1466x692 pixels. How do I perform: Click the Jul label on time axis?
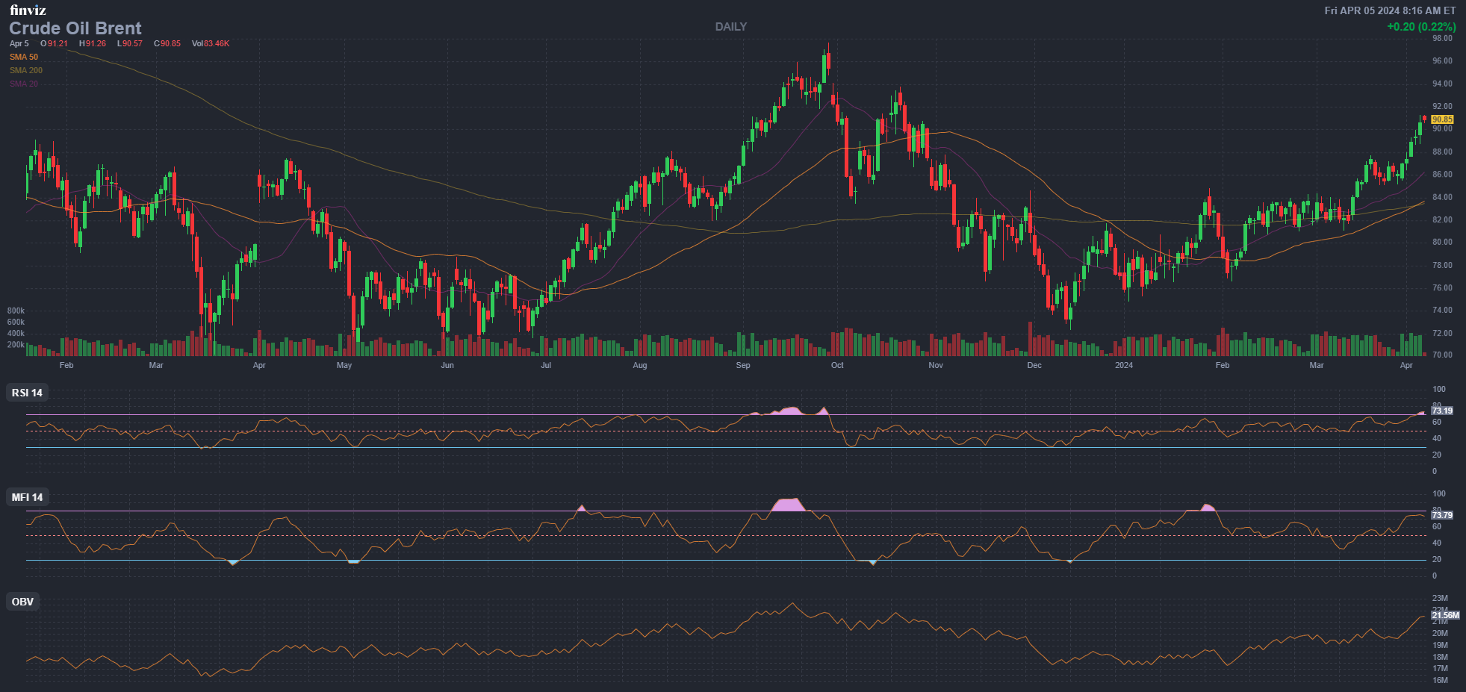(546, 365)
